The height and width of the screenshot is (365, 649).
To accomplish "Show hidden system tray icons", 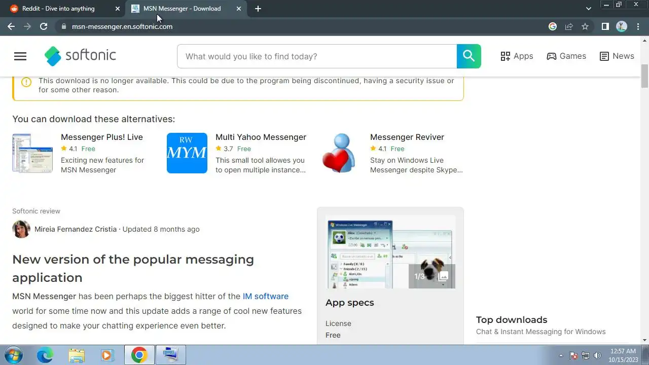I will 561,355.
